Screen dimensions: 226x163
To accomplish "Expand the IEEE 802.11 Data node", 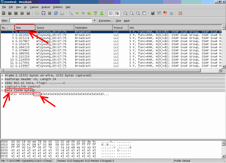I will (2, 83).
